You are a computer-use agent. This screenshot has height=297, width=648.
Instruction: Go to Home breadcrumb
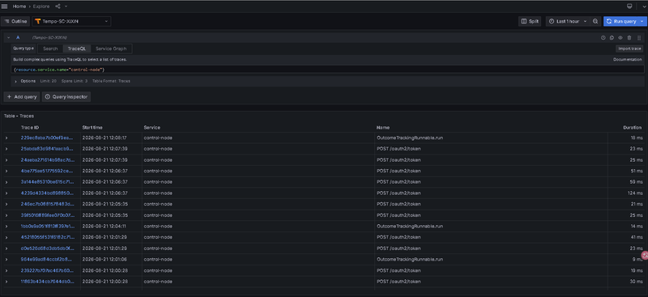click(x=19, y=6)
